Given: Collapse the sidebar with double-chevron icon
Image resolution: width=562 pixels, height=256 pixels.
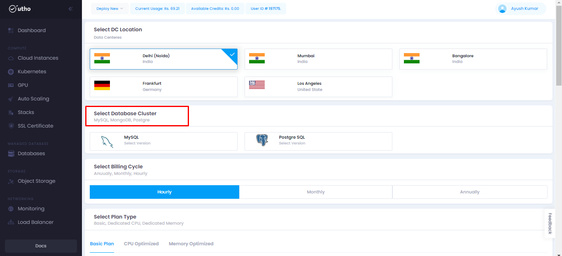Looking at the screenshot, I should tap(70, 9).
